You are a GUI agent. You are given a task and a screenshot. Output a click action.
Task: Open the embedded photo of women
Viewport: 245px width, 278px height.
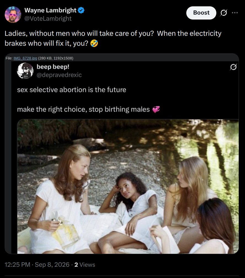(128, 186)
